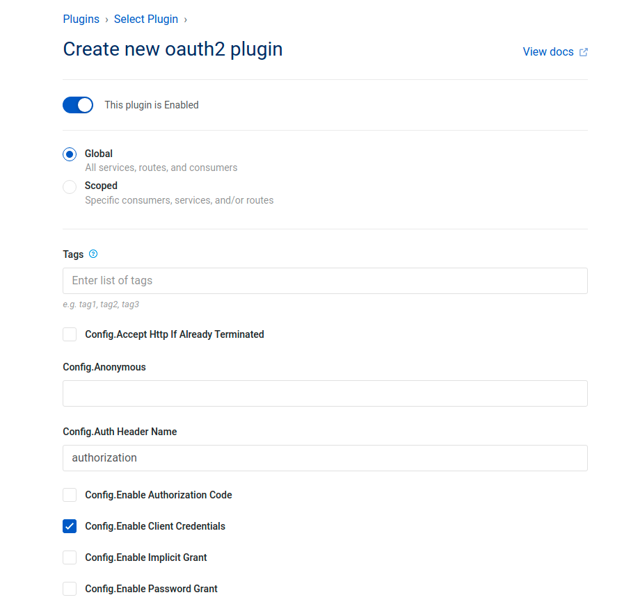Viewport: 631px width, 611px height.
Task: Enable Config.Enable Authorization Code
Action: point(70,495)
